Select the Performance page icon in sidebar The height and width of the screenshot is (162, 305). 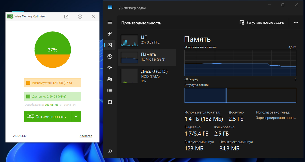[x=110, y=45]
